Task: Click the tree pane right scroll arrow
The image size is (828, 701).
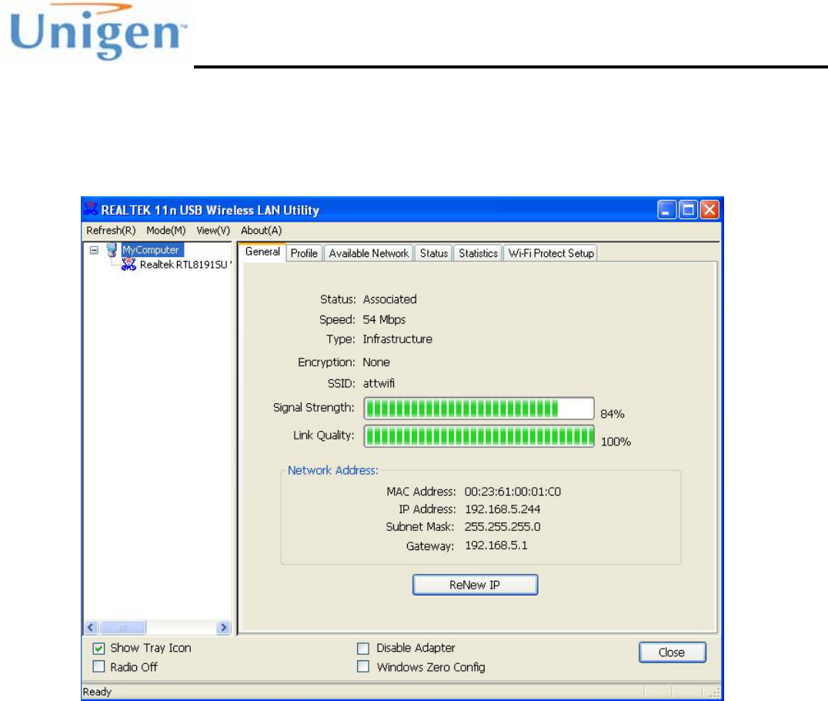Action: [223, 627]
